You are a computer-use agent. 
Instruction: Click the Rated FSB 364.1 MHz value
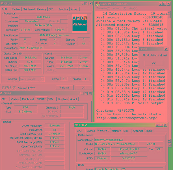(x=30, y=70)
